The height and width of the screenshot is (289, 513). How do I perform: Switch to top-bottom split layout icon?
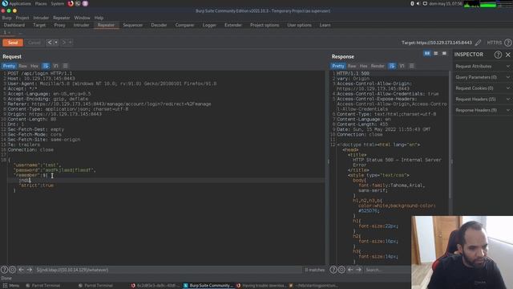[436, 54]
